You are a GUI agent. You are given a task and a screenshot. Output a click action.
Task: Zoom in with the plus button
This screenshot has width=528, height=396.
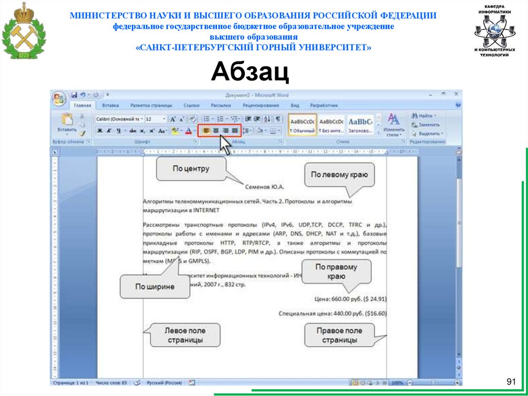click(x=457, y=383)
